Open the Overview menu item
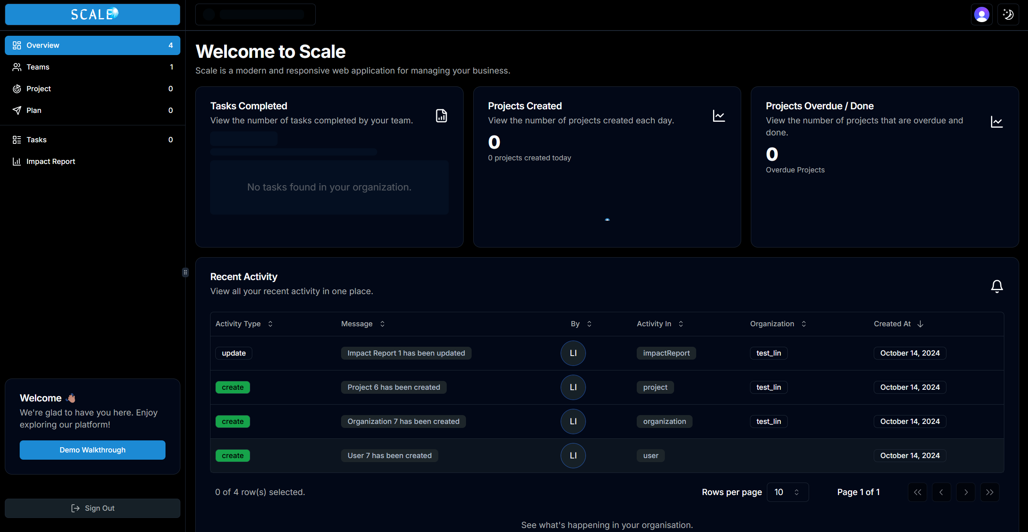Viewport: 1028px width, 532px height. pos(92,45)
